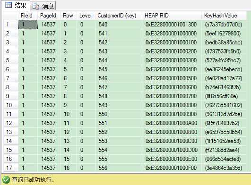The width and height of the screenshot is (251, 185).
Task: Select the PageId column header
Action: click(48, 16)
